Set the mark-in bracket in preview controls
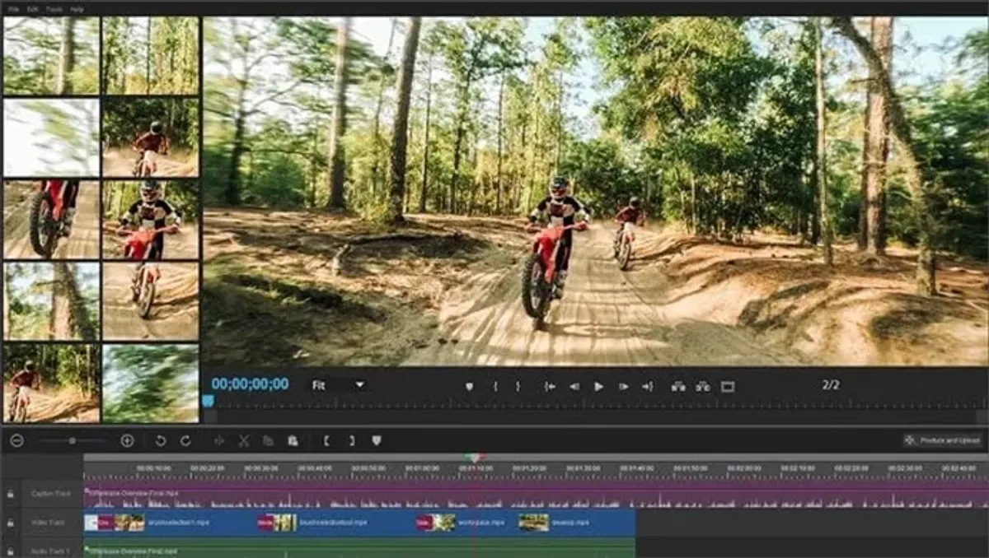Image resolution: width=989 pixels, height=558 pixels. pyautogui.click(x=495, y=386)
